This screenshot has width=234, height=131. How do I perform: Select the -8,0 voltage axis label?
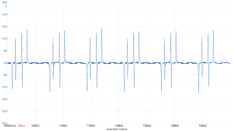tap(5, 75)
